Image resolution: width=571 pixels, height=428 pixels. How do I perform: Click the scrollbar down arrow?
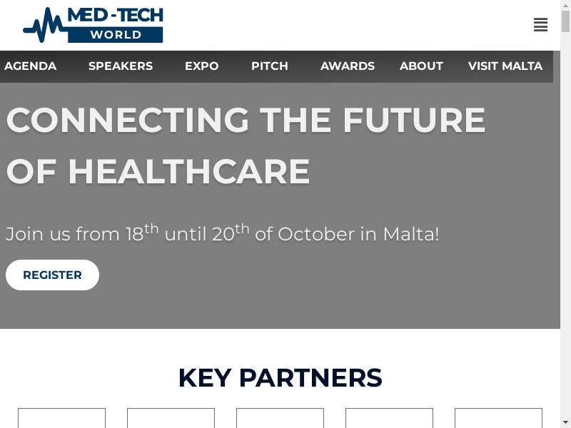565,423
